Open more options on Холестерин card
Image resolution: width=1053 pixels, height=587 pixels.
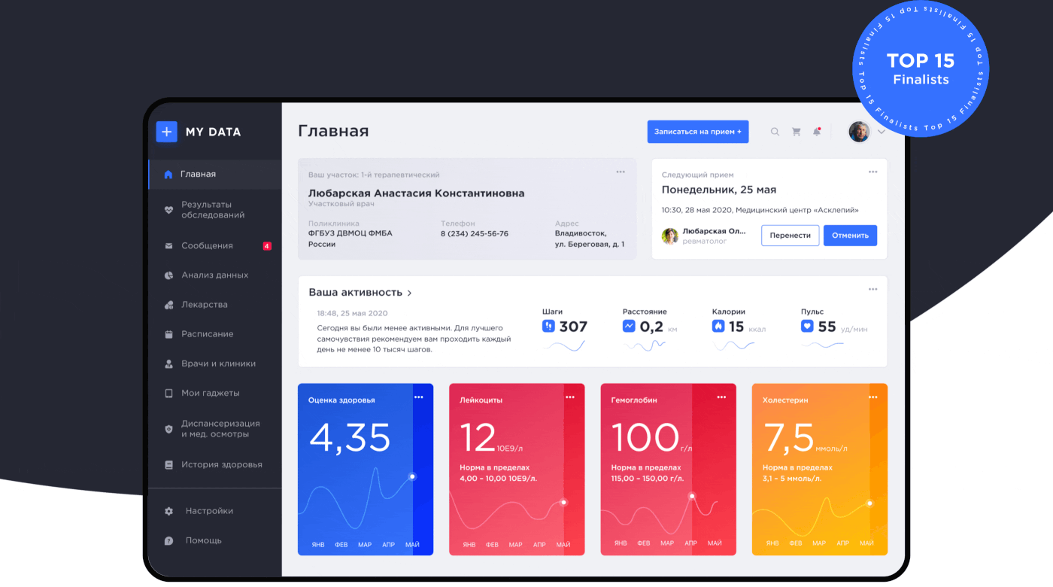(872, 397)
